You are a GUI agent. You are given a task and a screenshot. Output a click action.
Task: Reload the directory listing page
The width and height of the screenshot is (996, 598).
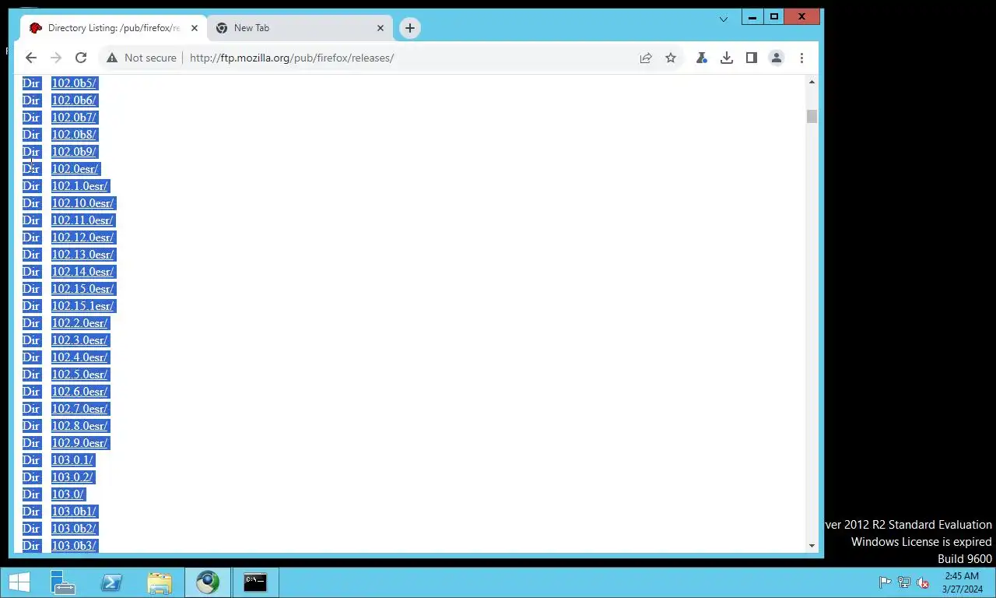[x=81, y=58]
